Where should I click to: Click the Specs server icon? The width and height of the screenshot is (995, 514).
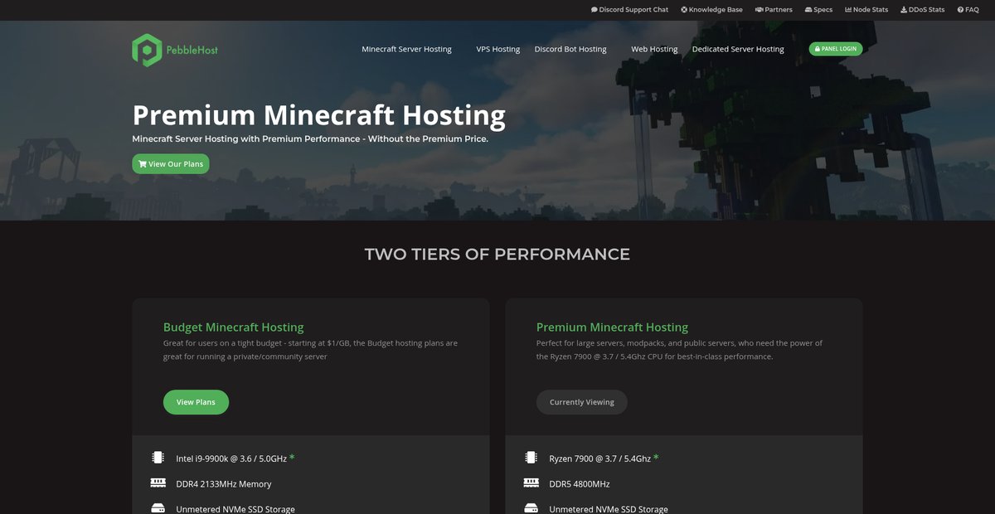click(808, 10)
